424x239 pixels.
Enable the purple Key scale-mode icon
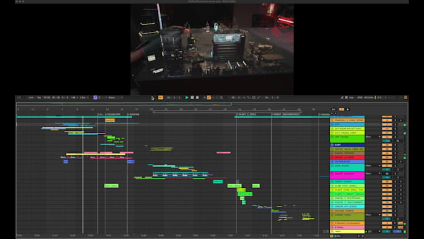95,97
